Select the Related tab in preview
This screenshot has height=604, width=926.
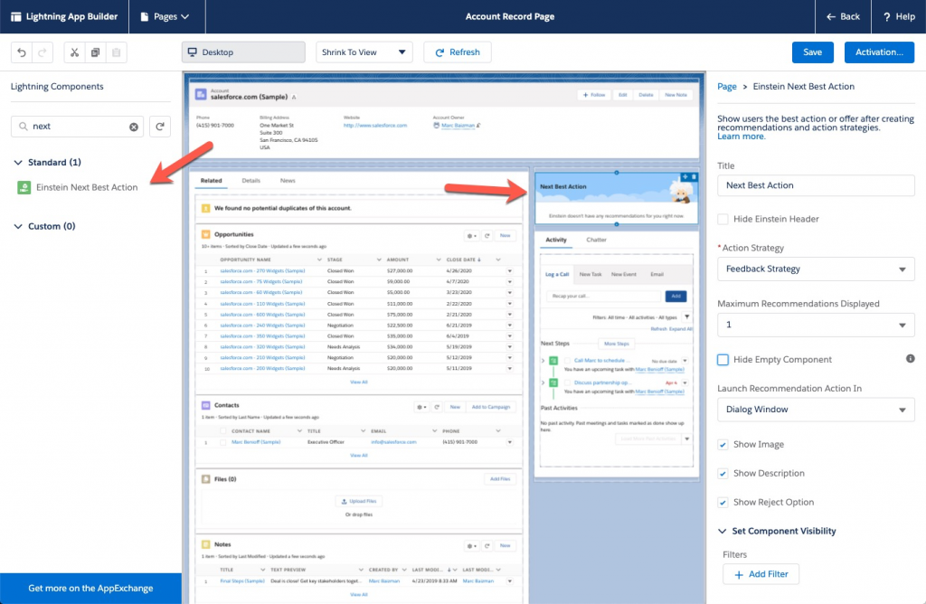(x=211, y=181)
